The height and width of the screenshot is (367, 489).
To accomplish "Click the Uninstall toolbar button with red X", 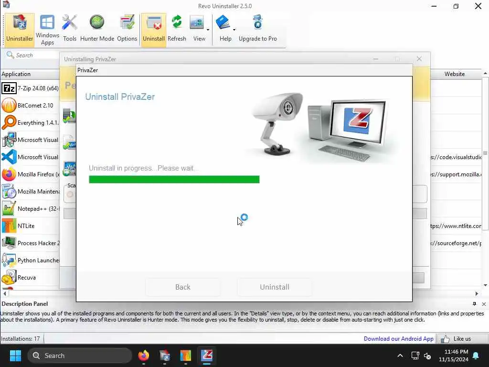I will (153, 29).
